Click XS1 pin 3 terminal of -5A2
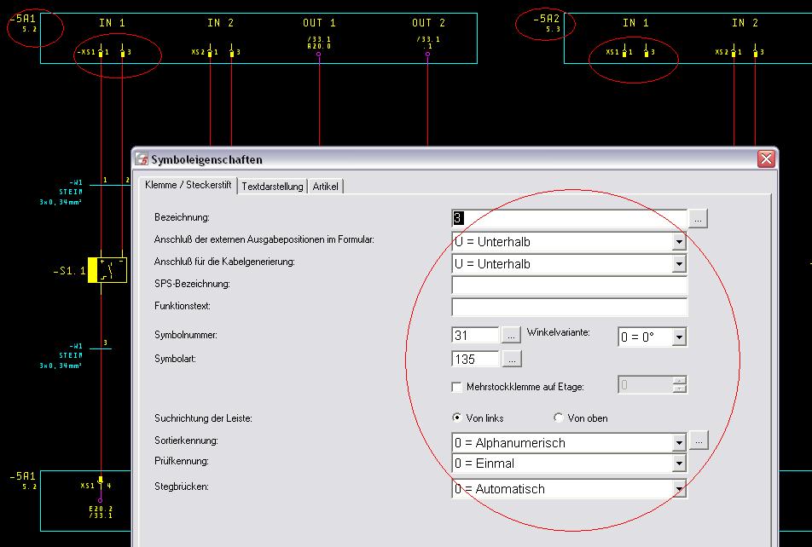This screenshot has height=547, width=812. tap(647, 52)
